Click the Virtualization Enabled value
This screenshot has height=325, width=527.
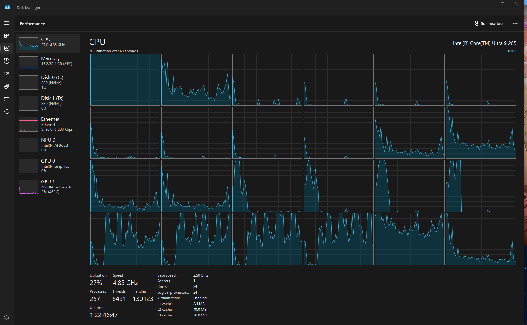(x=200, y=298)
